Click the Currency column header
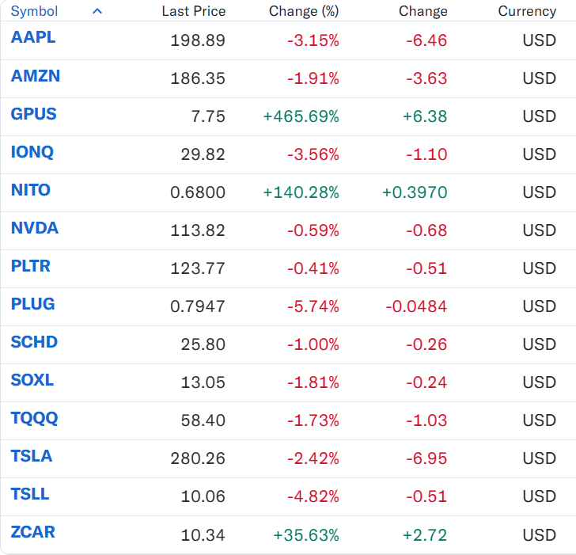This screenshot has width=576, height=555. tap(527, 11)
